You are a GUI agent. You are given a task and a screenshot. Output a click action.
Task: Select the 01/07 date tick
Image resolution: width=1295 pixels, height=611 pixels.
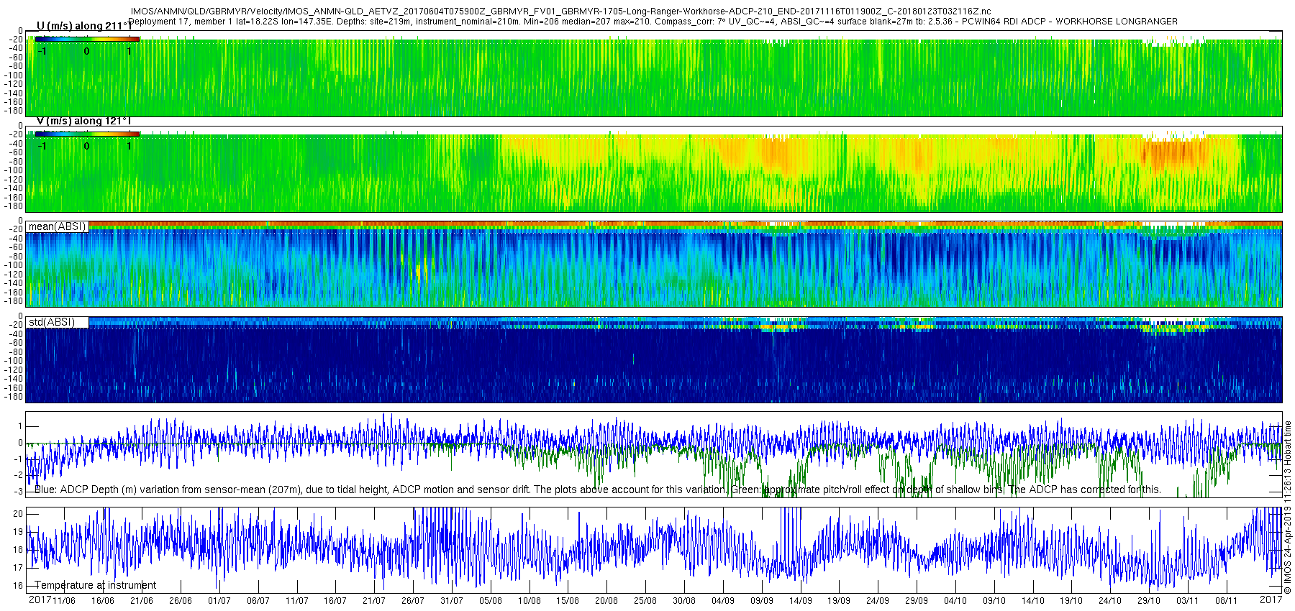tap(219, 601)
